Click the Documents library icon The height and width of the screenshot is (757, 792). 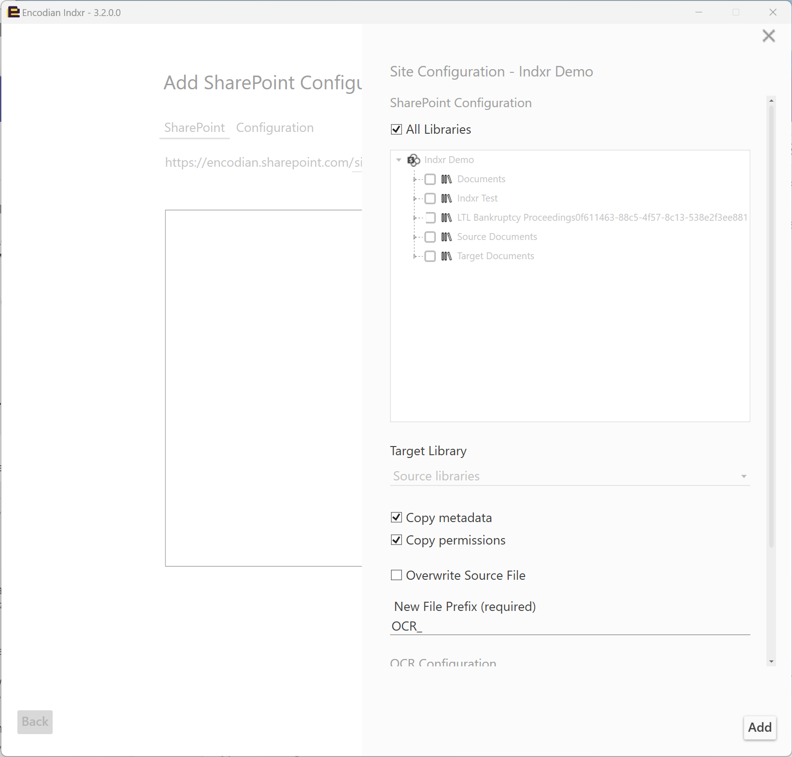(x=446, y=179)
